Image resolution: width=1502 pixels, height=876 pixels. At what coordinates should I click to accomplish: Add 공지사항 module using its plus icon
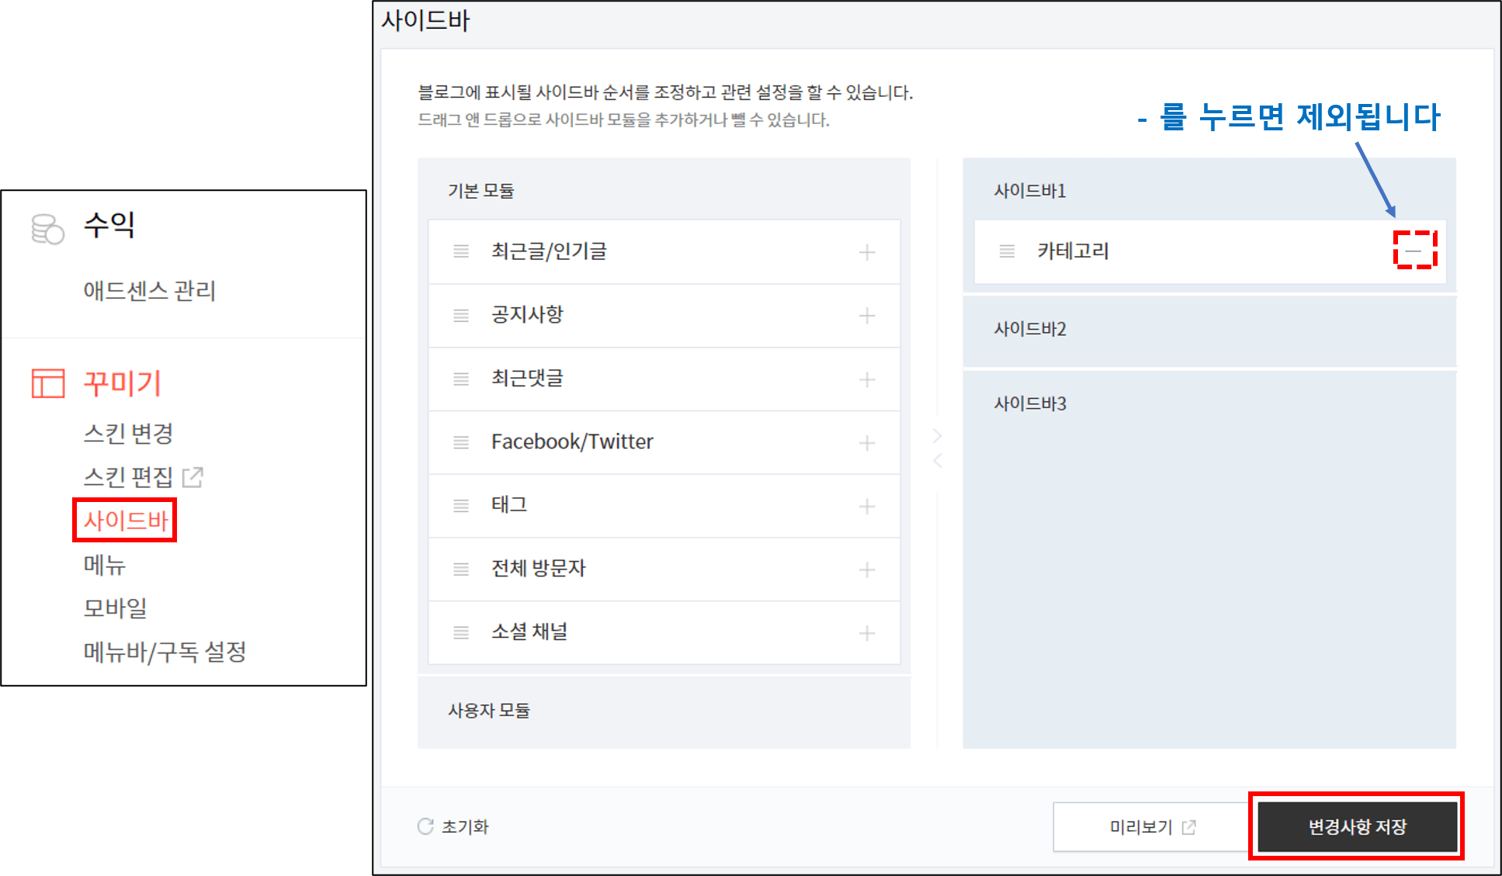[867, 315]
